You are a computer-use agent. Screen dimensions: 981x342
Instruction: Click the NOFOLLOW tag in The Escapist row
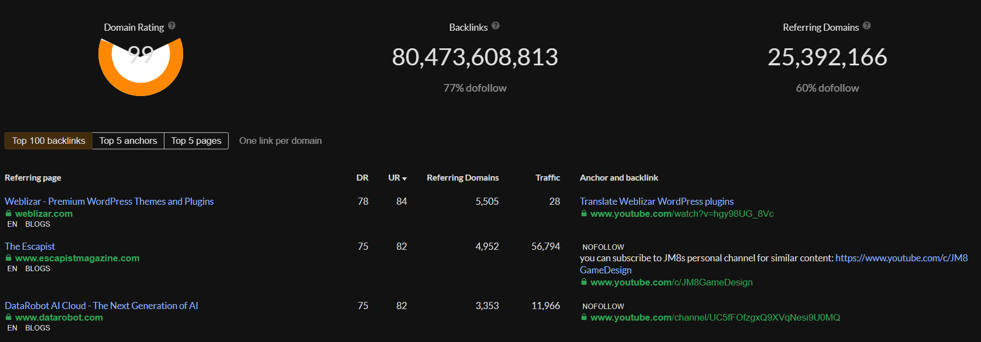tap(603, 247)
